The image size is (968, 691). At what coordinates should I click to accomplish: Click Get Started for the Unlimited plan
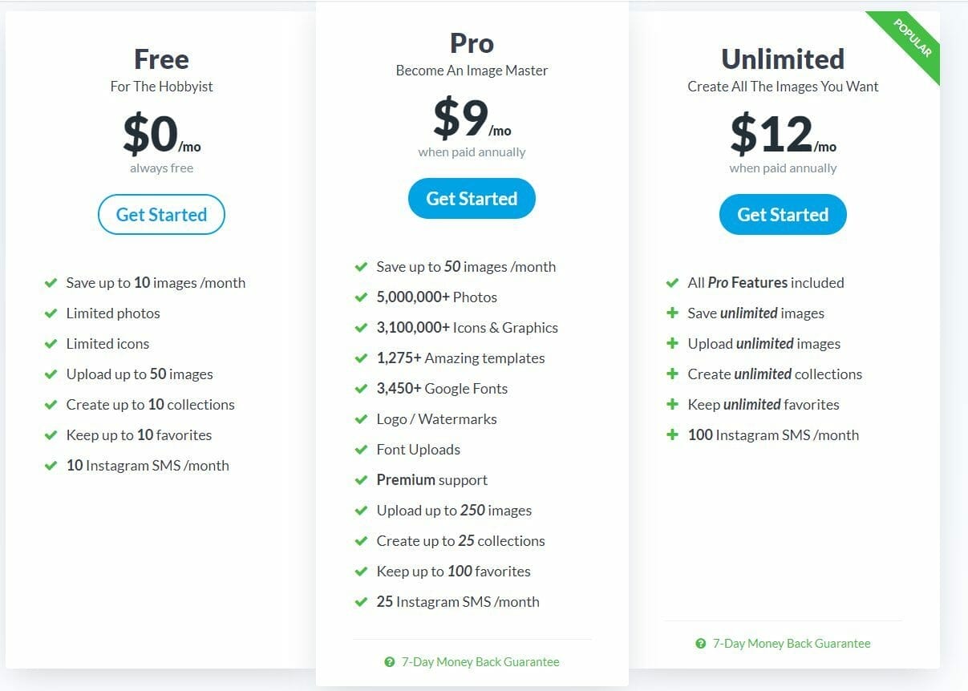tap(782, 214)
